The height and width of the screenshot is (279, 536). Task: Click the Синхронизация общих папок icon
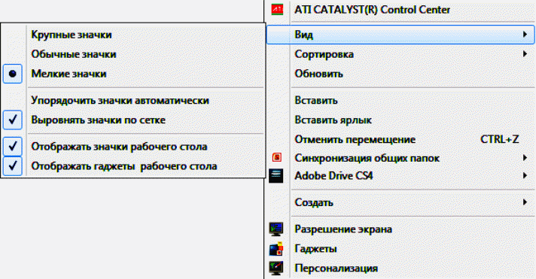coord(277,157)
